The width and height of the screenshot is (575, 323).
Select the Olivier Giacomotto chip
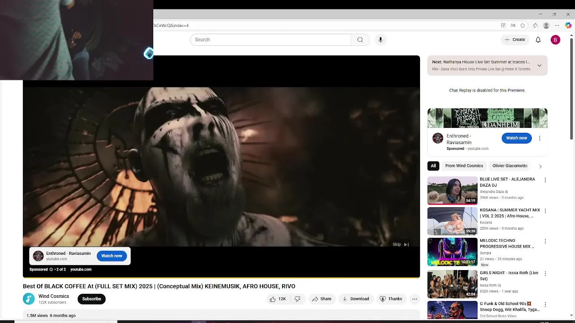point(510,166)
